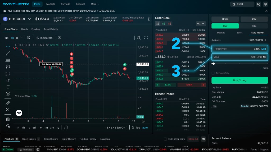Open the Markets button in status bar
The width and height of the screenshot is (271, 152).
[x=26, y=150]
